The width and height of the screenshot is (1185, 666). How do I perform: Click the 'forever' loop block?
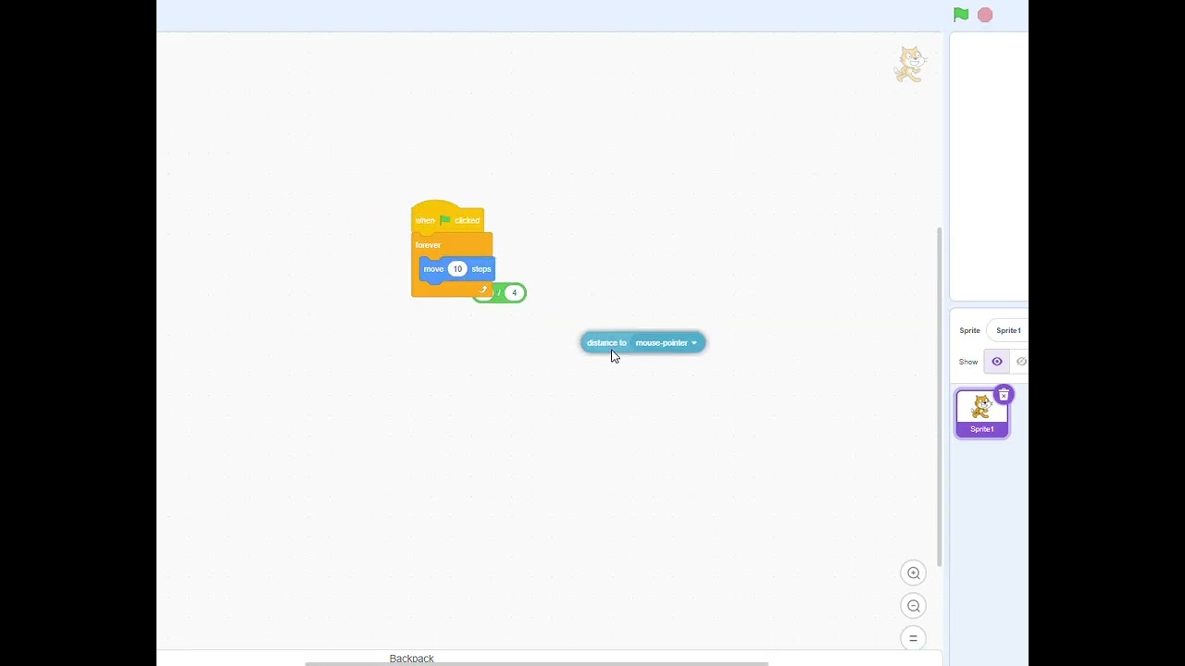coord(429,245)
